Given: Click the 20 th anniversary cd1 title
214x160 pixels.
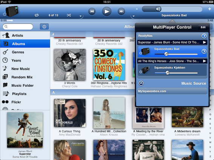Looking at the screenshot, I should pyautogui.click(x=69, y=40).
